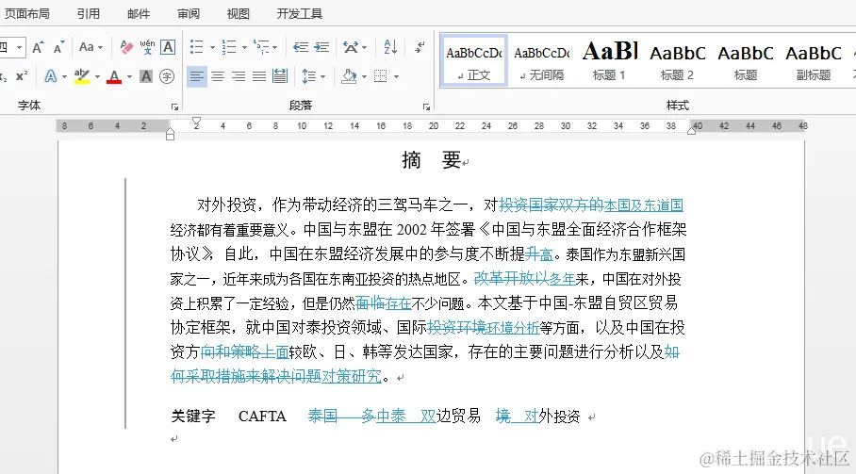Expand bullet list dropdown arrow
Viewport: 856px width, 474px height.
212,48
